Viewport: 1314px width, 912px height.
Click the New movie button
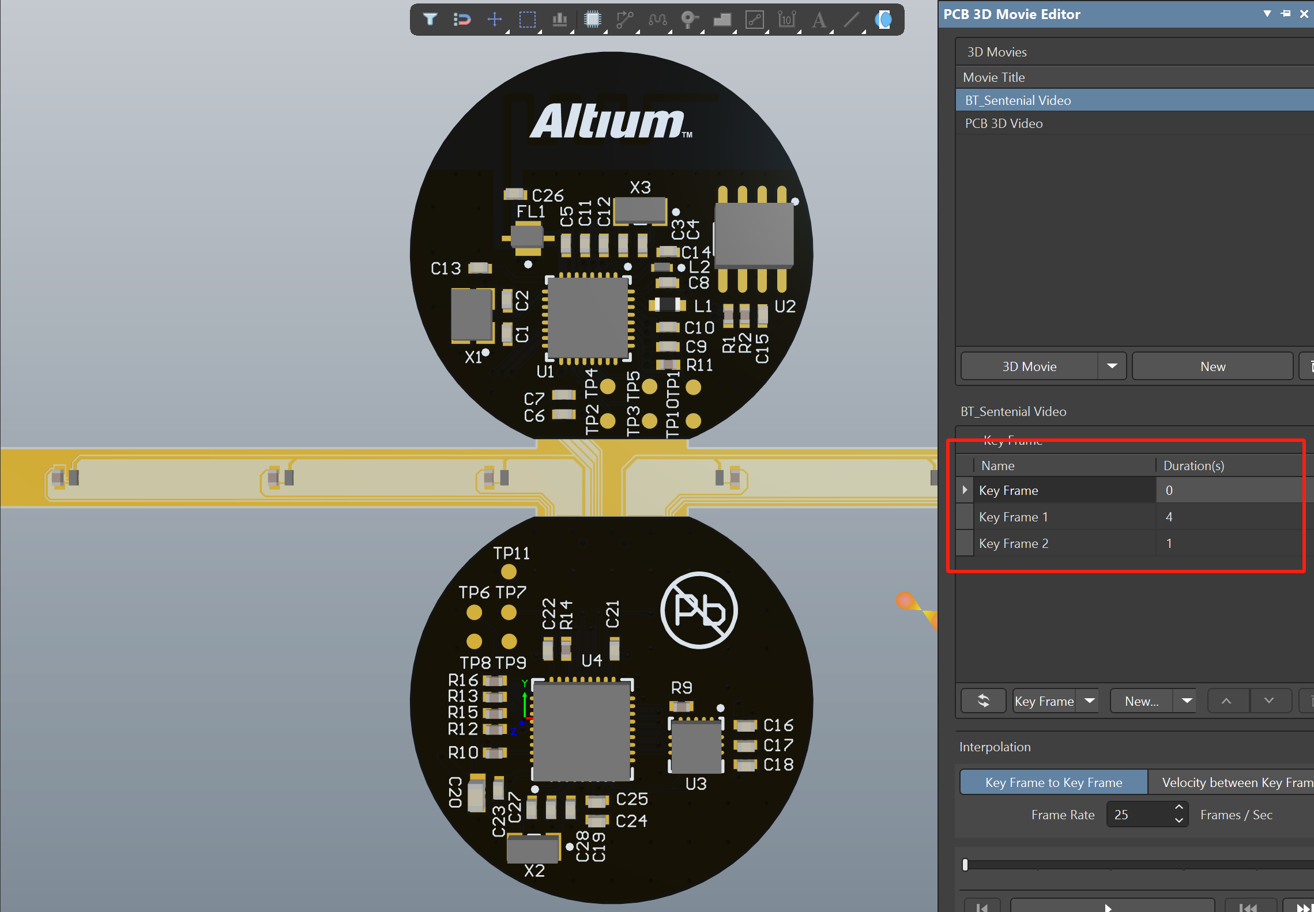(1212, 366)
